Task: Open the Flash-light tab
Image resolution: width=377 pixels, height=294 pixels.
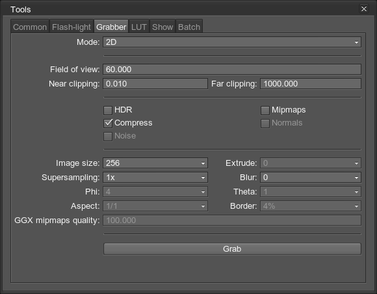Action: tap(71, 27)
